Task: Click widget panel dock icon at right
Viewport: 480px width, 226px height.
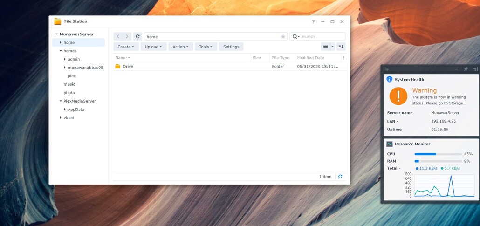Action: click(475, 69)
